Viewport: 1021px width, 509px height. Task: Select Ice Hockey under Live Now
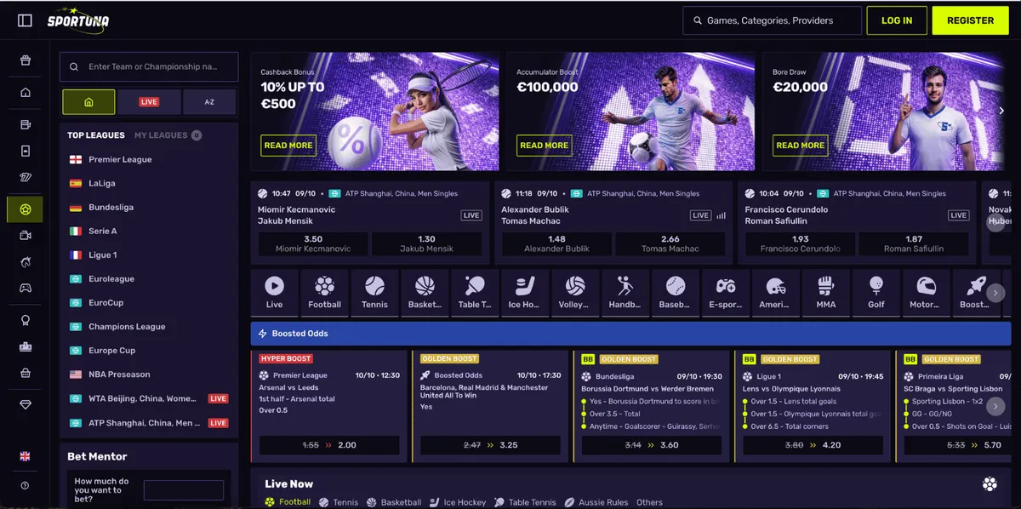[459, 502]
